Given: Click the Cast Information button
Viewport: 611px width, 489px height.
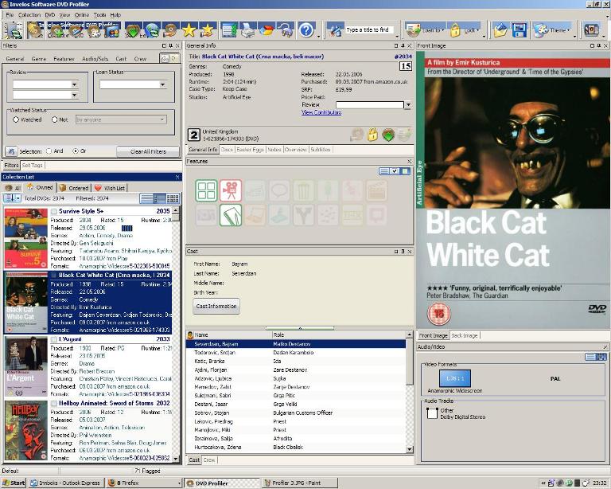Looking at the screenshot, I should pyautogui.click(x=216, y=306).
